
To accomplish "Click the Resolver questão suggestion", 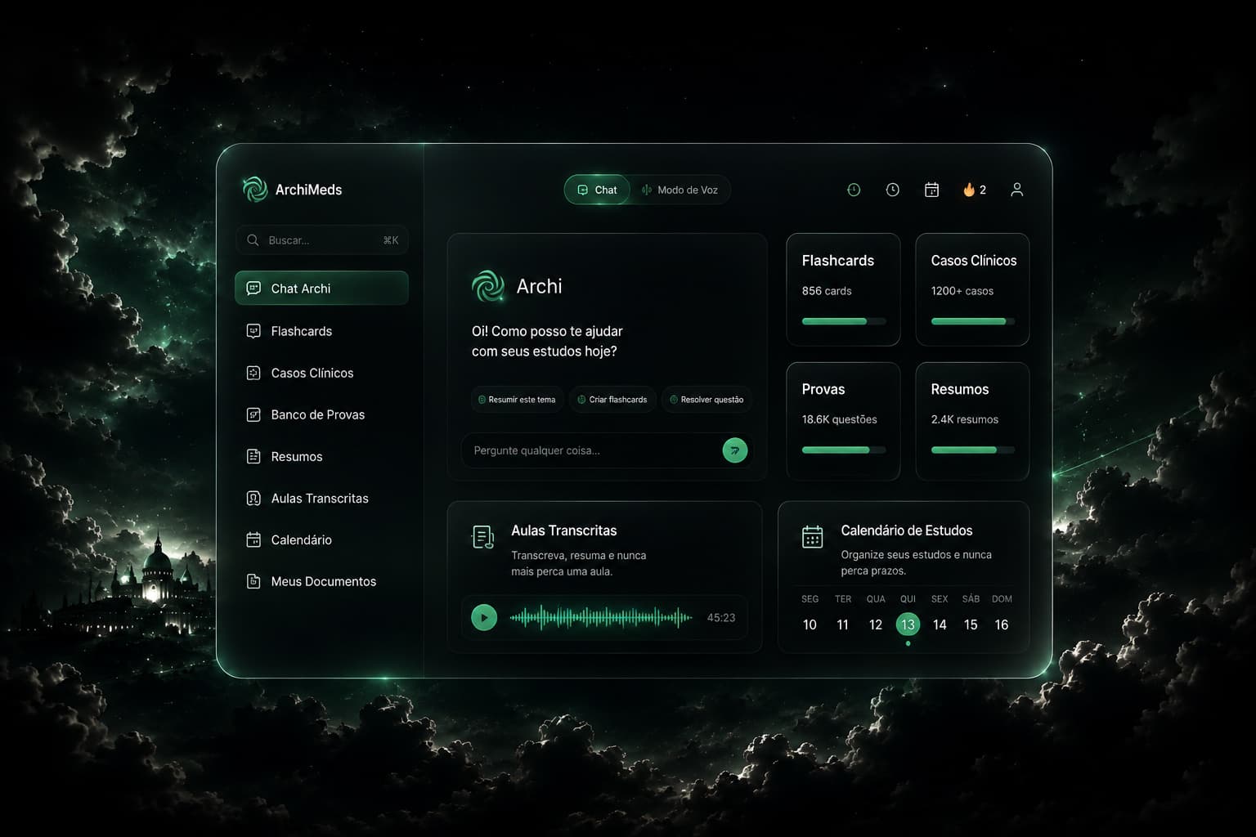I will (x=706, y=400).
